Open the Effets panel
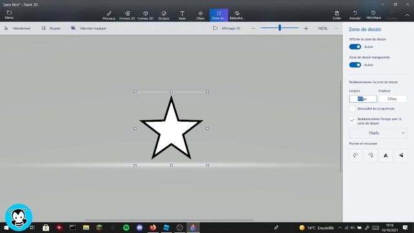 (201, 16)
